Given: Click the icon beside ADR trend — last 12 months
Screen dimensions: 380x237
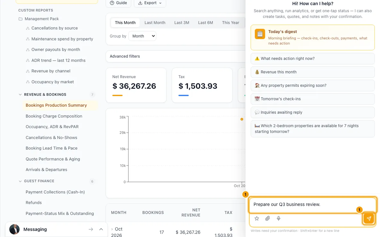Looking at the screenshot, I should [28, 61].
